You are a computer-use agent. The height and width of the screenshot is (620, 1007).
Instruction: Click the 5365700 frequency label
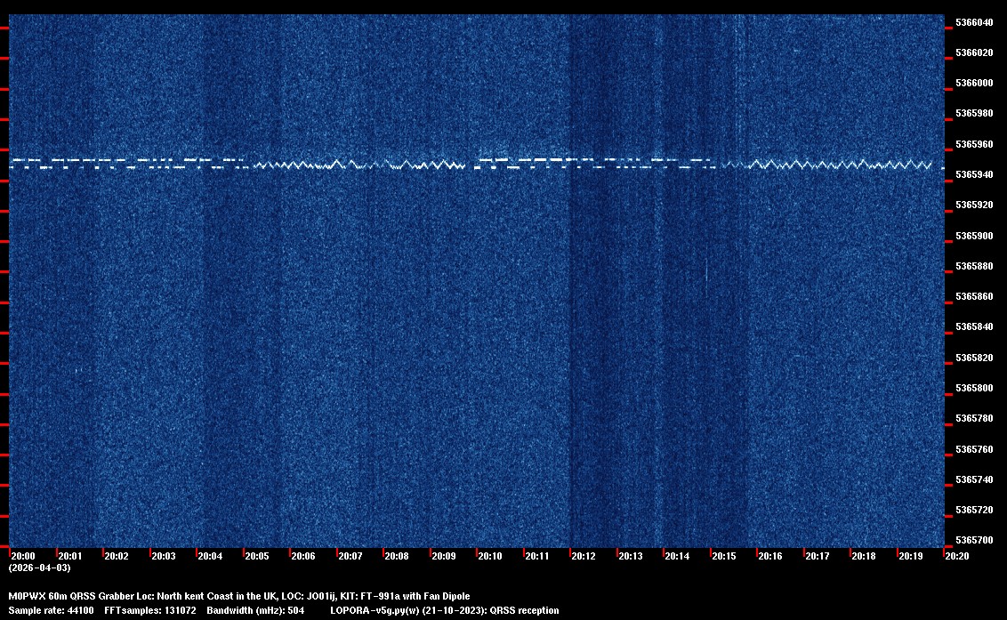coord(973,540)
